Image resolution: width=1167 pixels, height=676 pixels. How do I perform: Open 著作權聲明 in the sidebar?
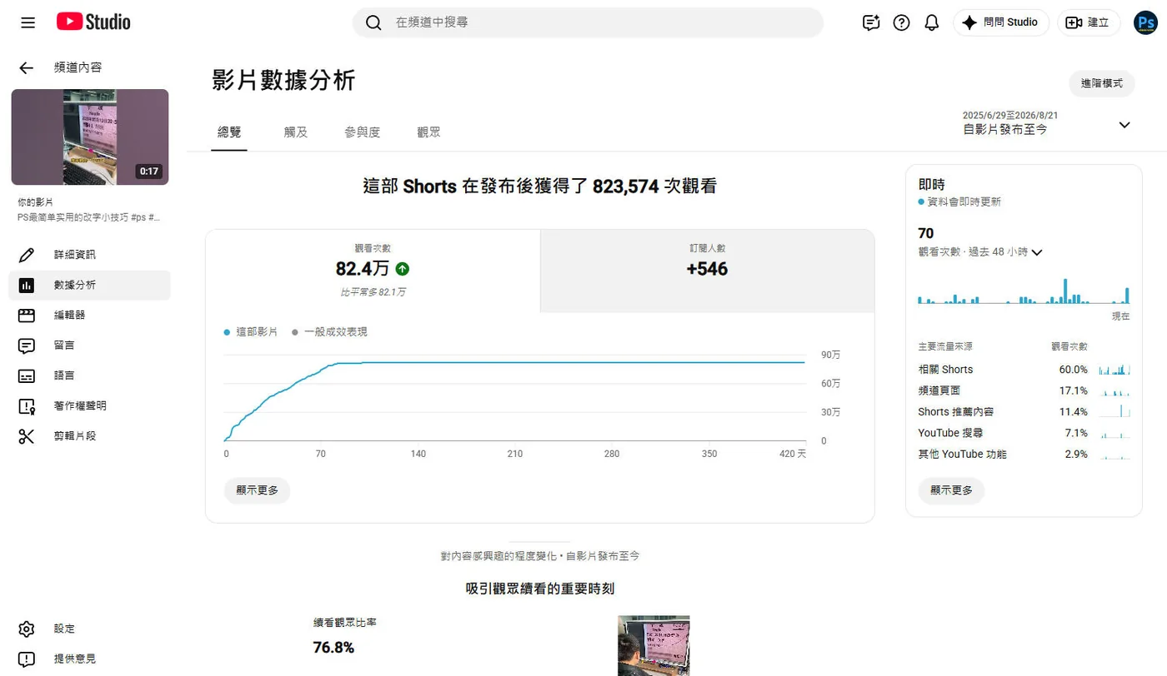pyautogui.click(x=90, y=405)
